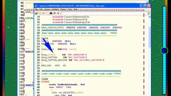Click the "MY_WINDOW" string literal

tap(76, 55)
